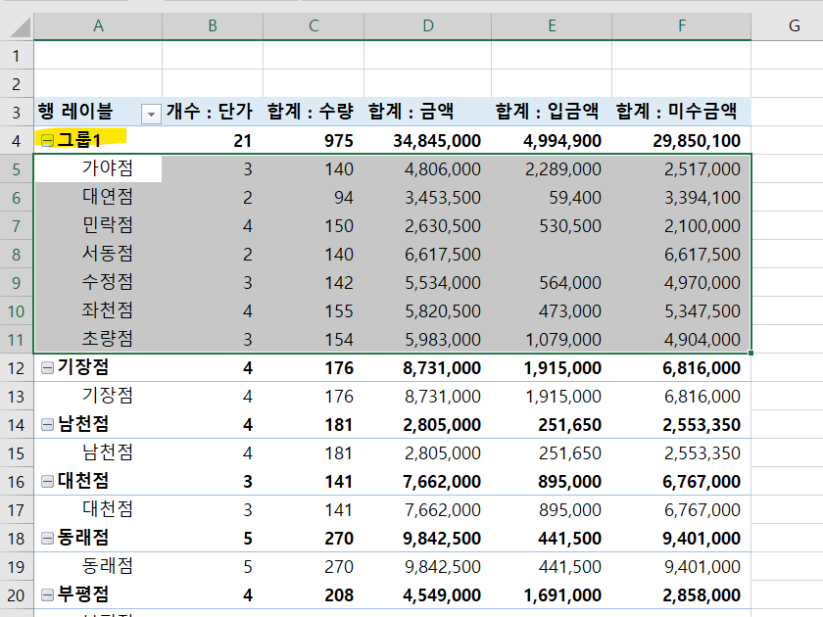The image size is (823, 617).
Task: Select column C header
Action: click(x=314, y=25)
